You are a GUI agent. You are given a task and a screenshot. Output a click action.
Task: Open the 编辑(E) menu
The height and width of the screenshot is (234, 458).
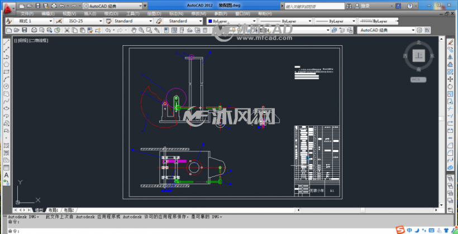(x=48, y=14)
